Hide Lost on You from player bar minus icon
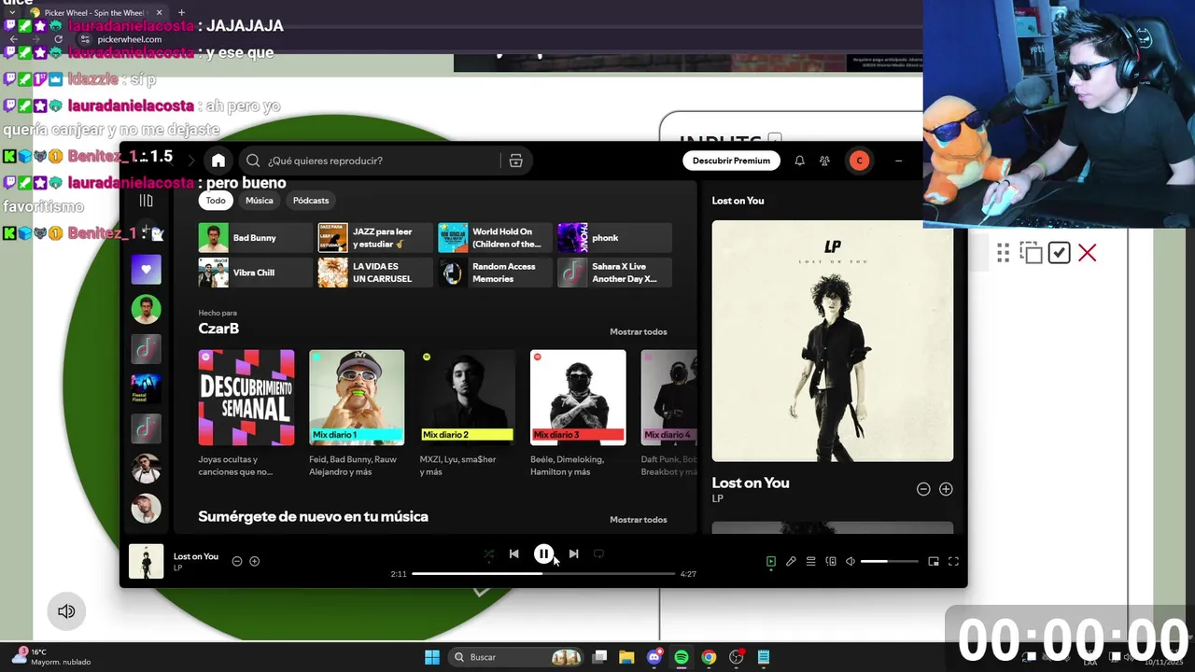This screenshot has width=1195, height=672. click(x=237, y=561)
